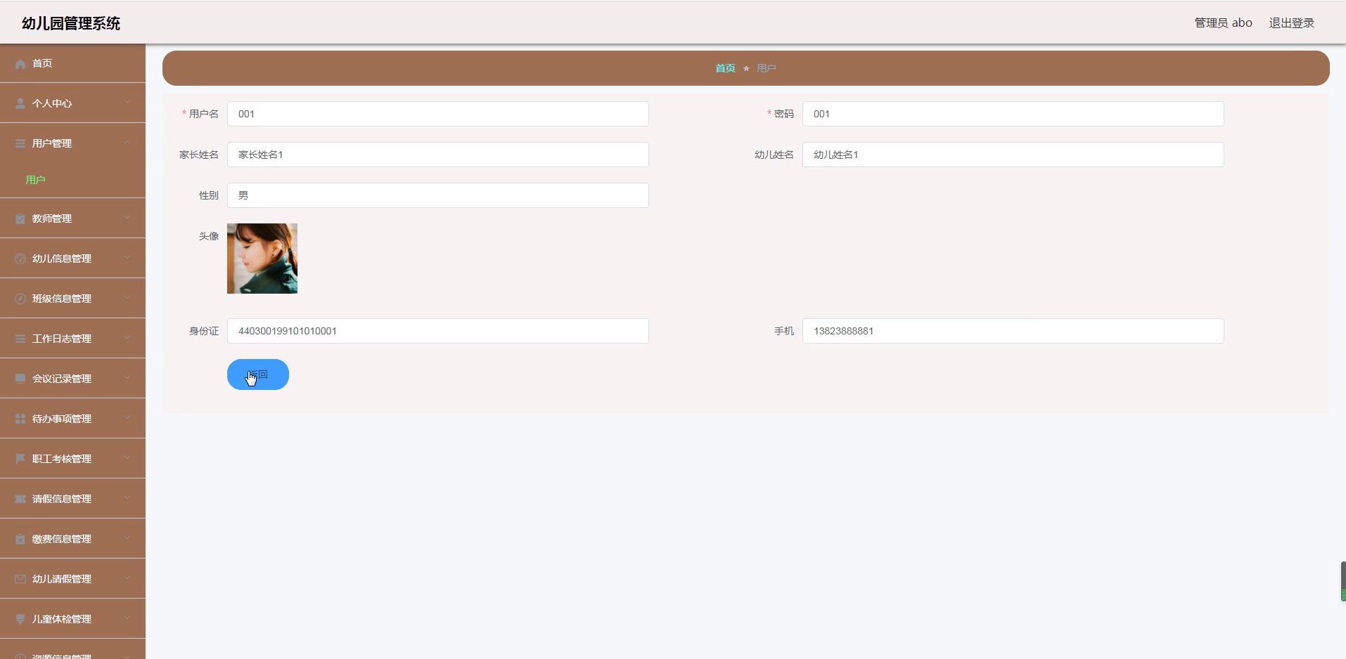
Task: Click the 首页 breadcrumb link
Action: click(725, 68)
